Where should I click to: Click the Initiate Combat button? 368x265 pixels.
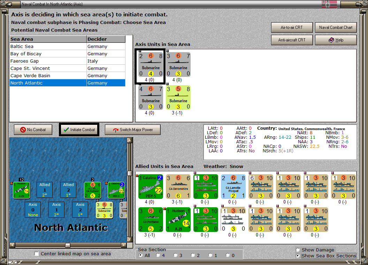(x=79, y=130)
